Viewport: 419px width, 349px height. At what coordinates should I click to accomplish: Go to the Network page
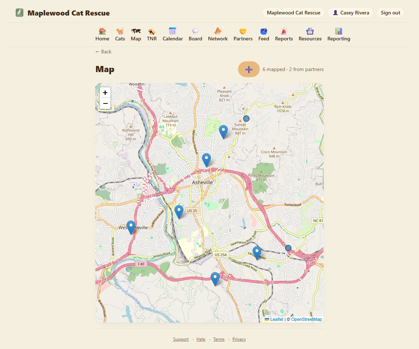(x=218, y=34)
